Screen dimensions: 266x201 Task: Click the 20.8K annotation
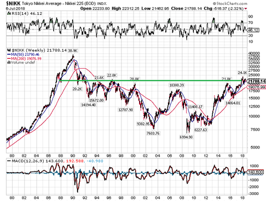135,79
